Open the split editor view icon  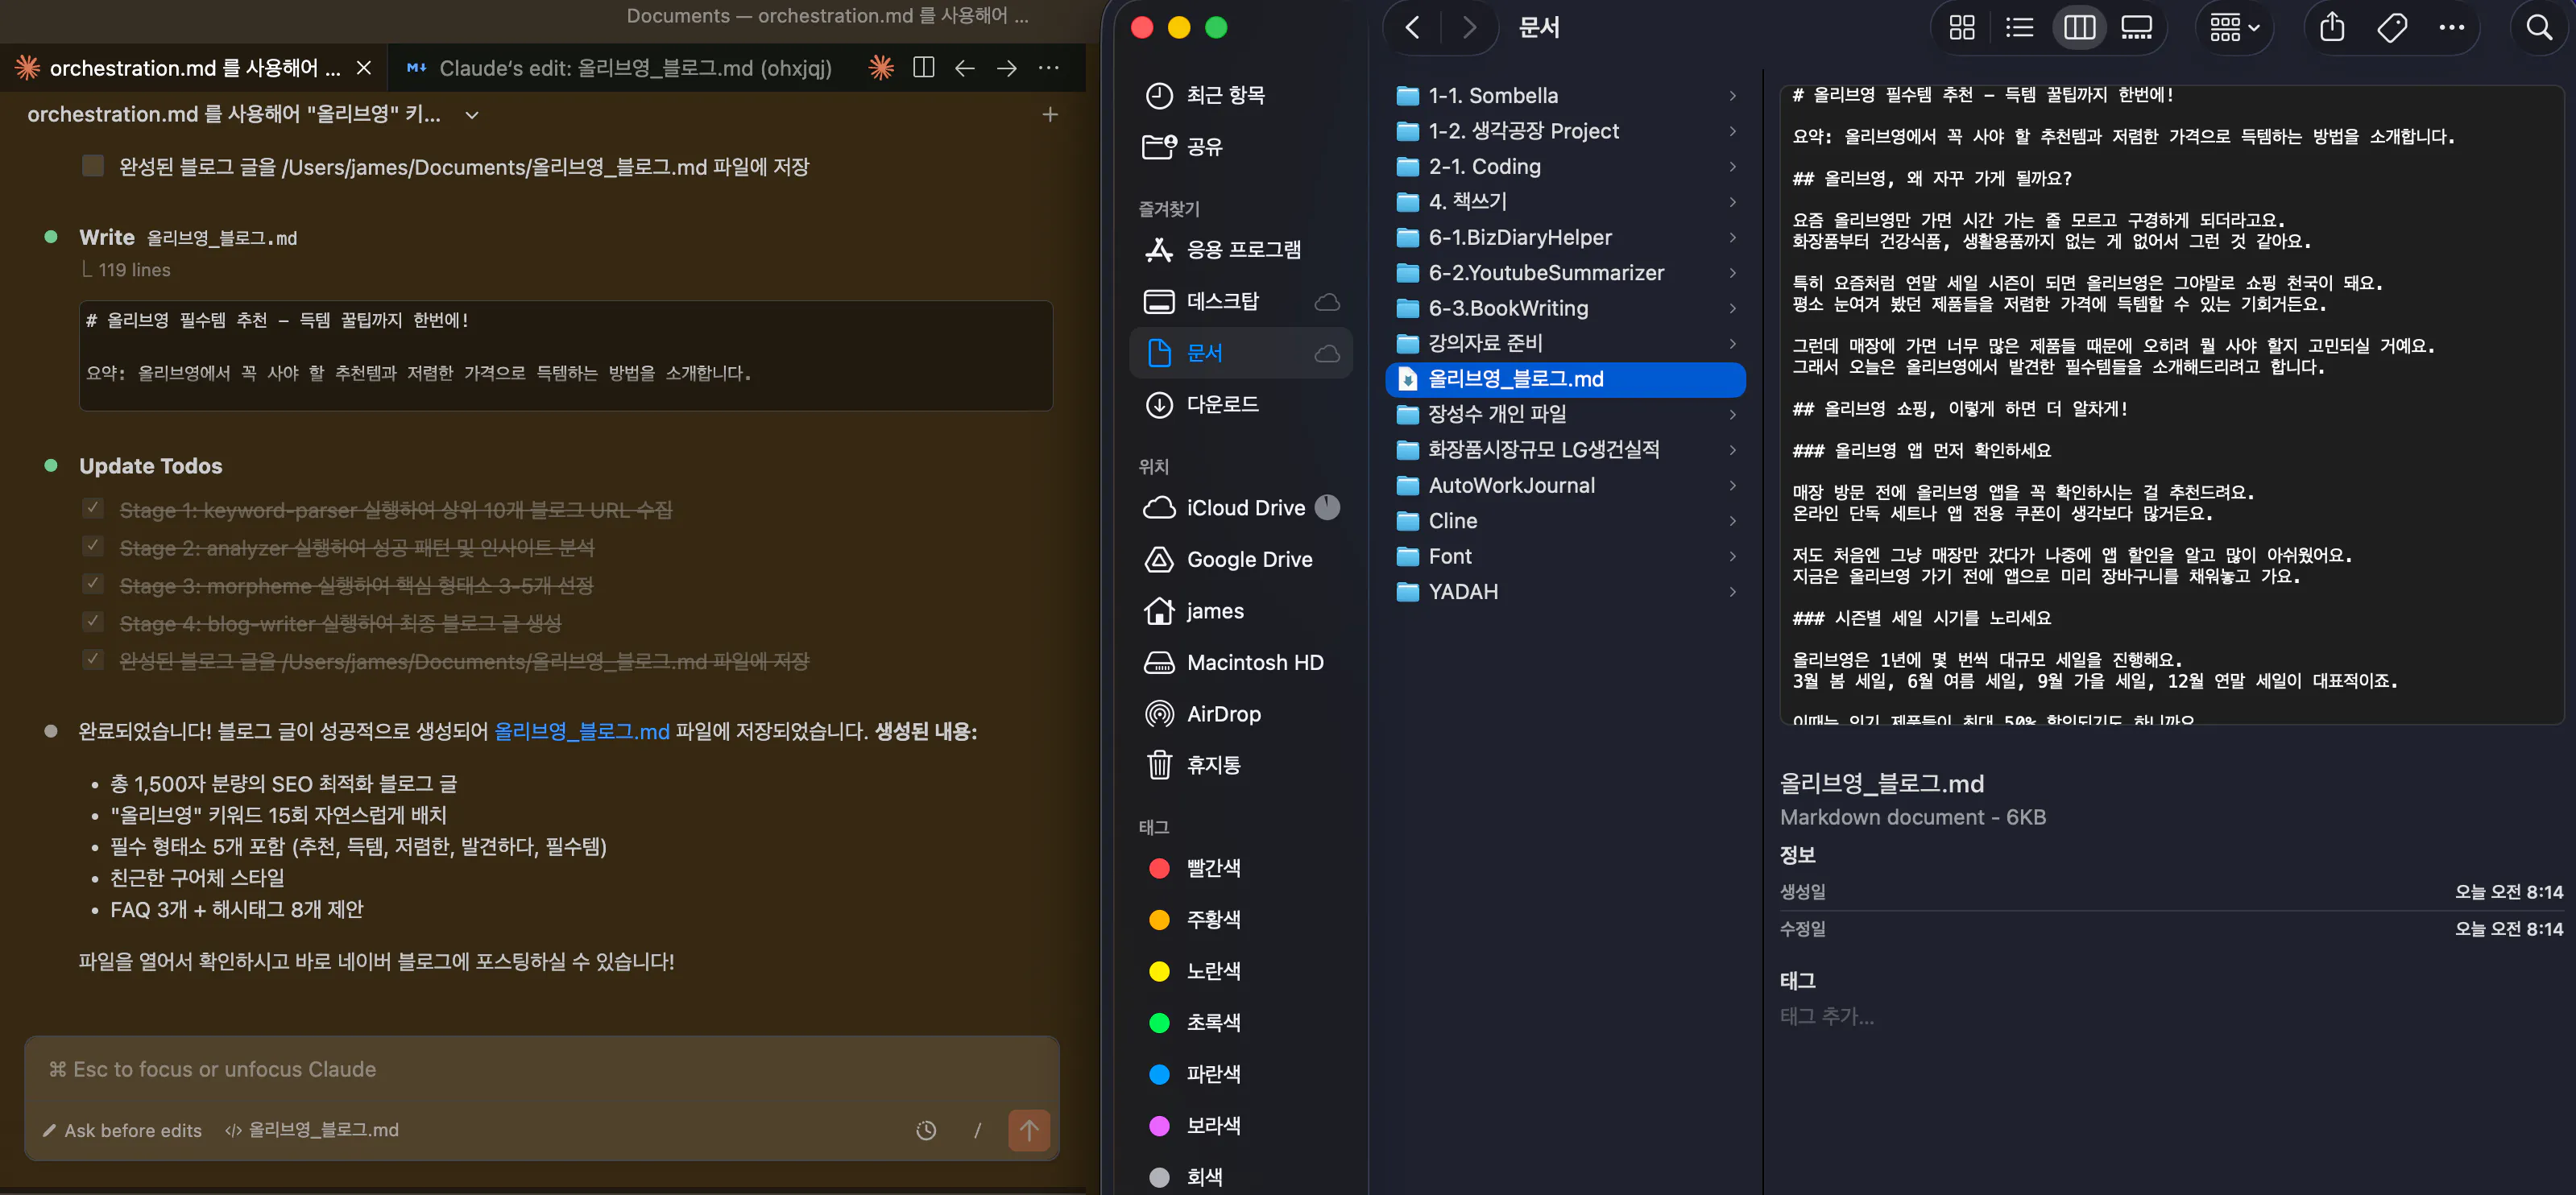coord(923,68)
